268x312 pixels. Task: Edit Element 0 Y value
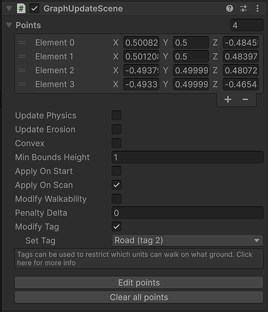point(191,42)
